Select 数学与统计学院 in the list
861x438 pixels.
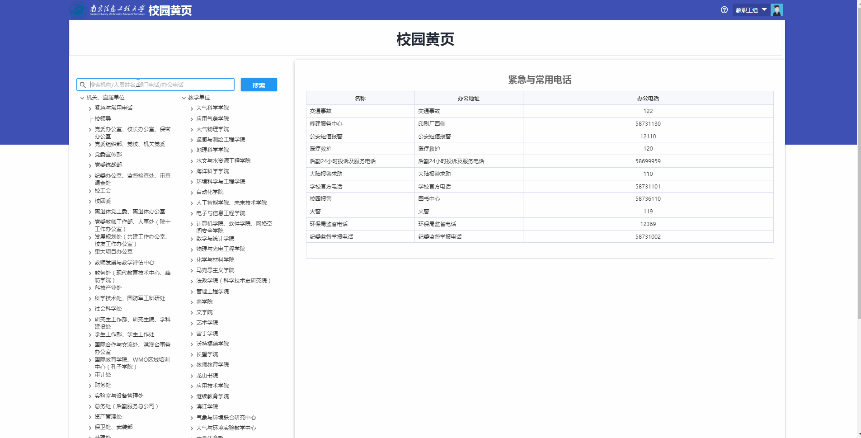tap(215, 239)
